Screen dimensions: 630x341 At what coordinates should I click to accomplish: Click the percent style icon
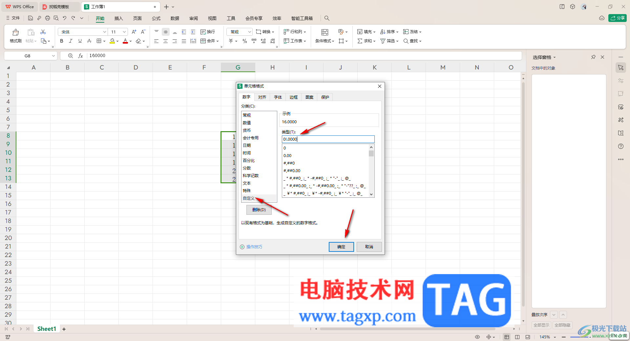244,41
